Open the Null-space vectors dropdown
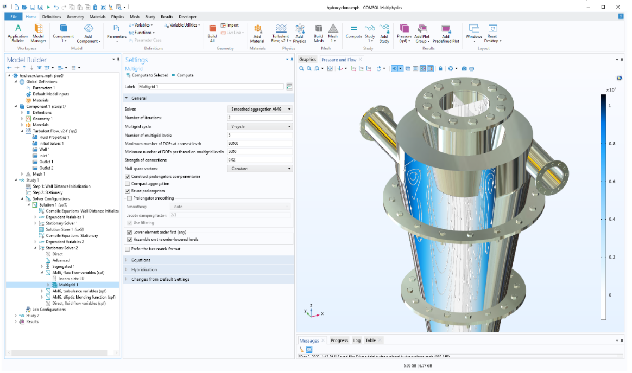 [x=260, y=169]
